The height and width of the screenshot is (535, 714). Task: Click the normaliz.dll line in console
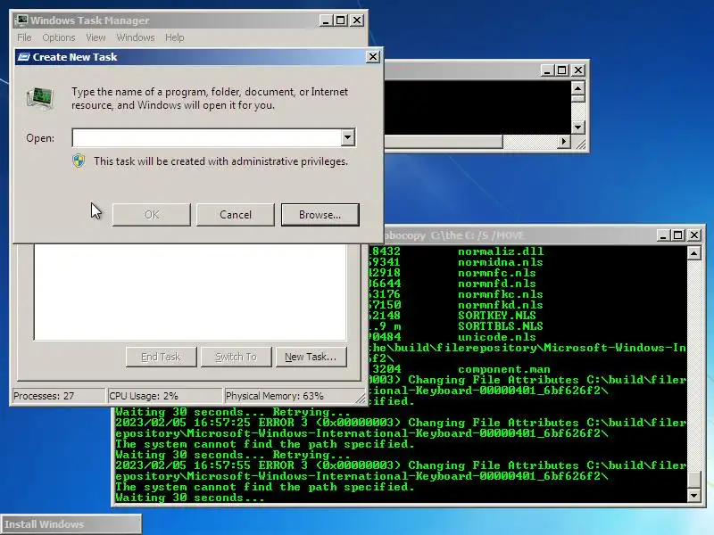(501, 251)
